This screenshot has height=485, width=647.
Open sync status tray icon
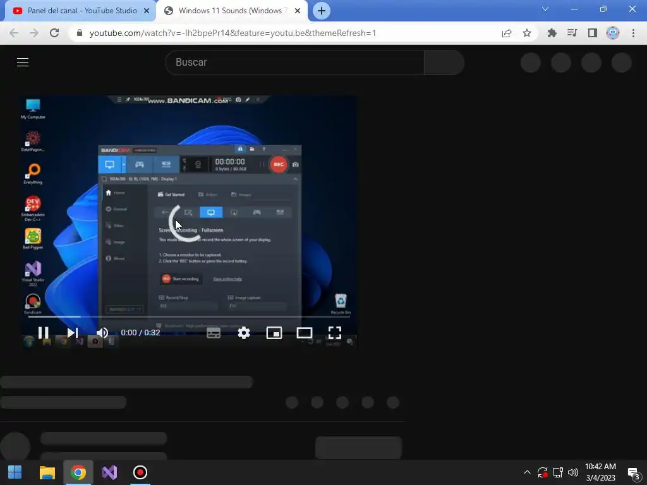pos(543,472)
